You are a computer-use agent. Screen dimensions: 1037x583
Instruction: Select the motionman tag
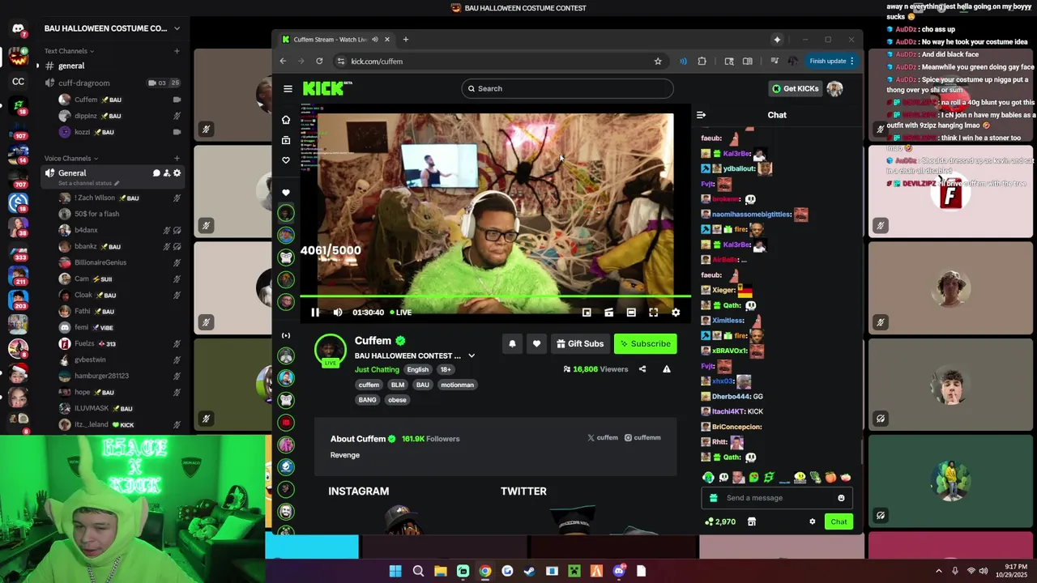coord(457,385)
